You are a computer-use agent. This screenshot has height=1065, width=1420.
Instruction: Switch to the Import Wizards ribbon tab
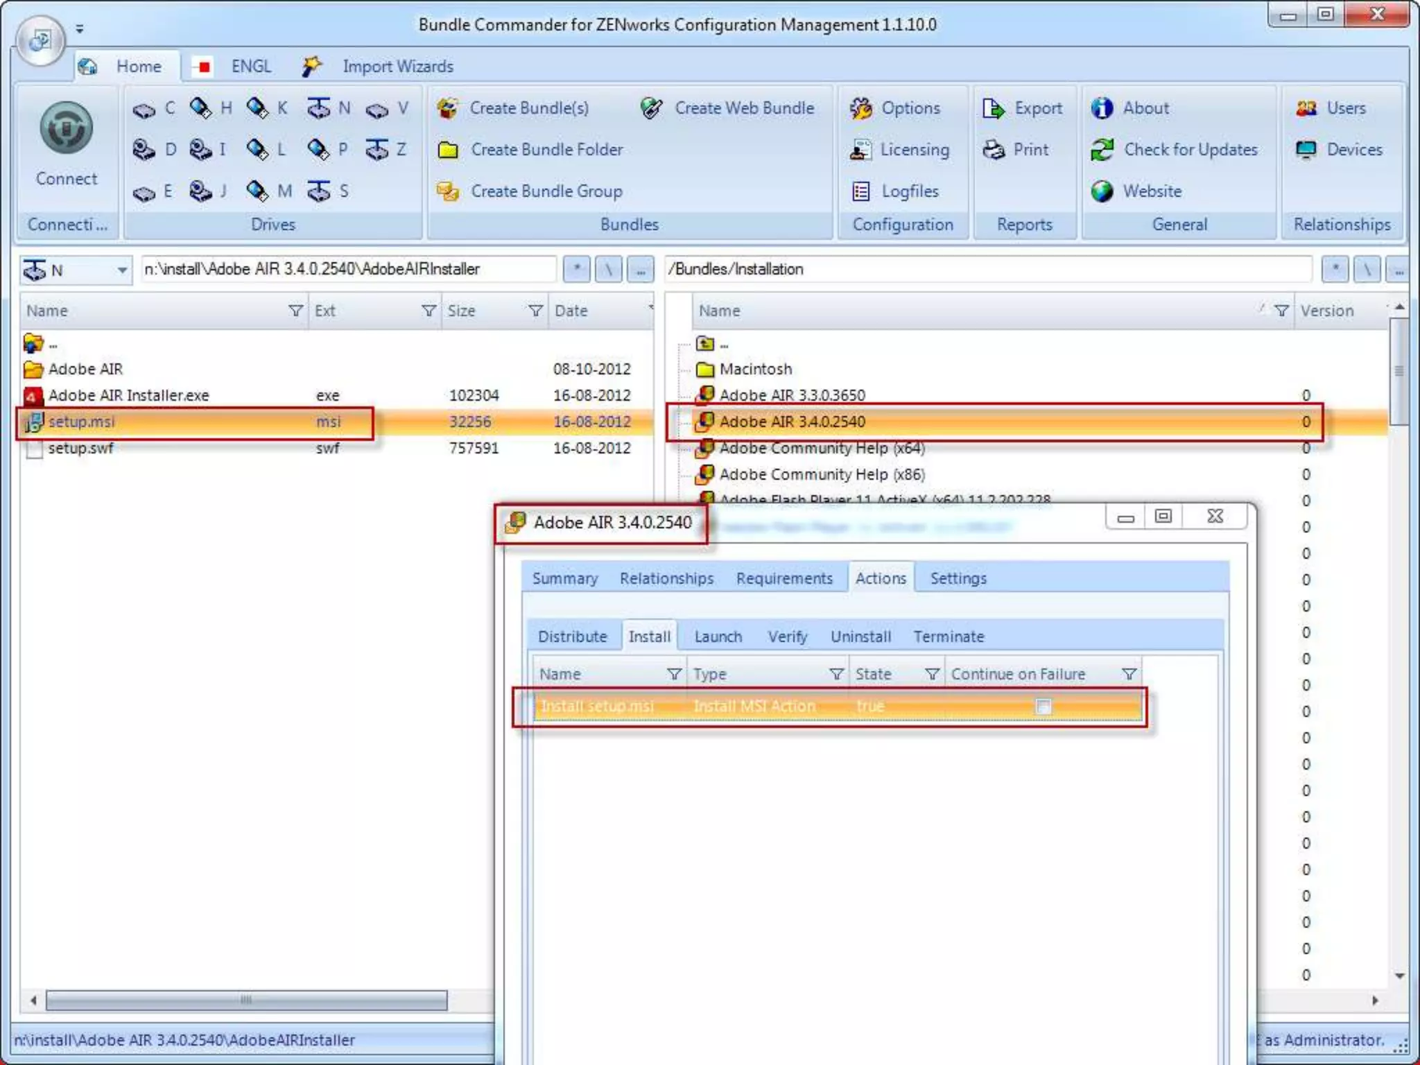tap(397, 67)
